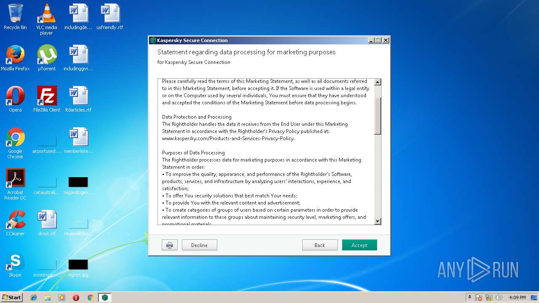Click the network tray icon
This screenshot has width=539, height=303.
coord(489,298)
